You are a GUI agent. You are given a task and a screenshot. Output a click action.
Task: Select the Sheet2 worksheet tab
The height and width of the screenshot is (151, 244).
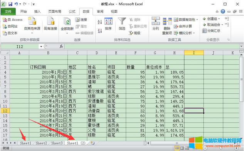41,143
